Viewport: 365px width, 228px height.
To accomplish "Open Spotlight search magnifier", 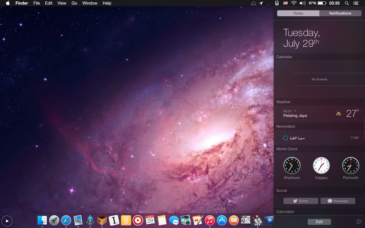I will pyautogui.click(x=347, y=3).
